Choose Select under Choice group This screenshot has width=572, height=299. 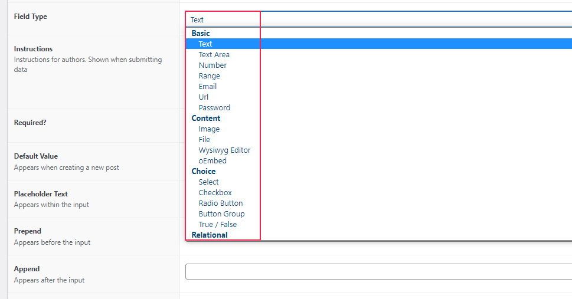click(x=208, y=182)
